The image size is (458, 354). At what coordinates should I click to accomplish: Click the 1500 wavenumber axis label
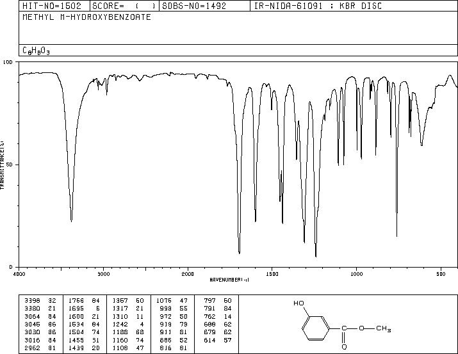pyautogui.click(x=272, y=274)
